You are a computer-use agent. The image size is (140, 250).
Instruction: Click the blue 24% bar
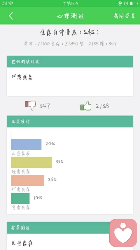[26, 144]
